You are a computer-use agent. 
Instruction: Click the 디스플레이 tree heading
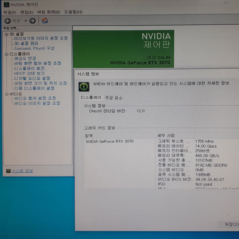pyautogui.click(x=20, y=54)
